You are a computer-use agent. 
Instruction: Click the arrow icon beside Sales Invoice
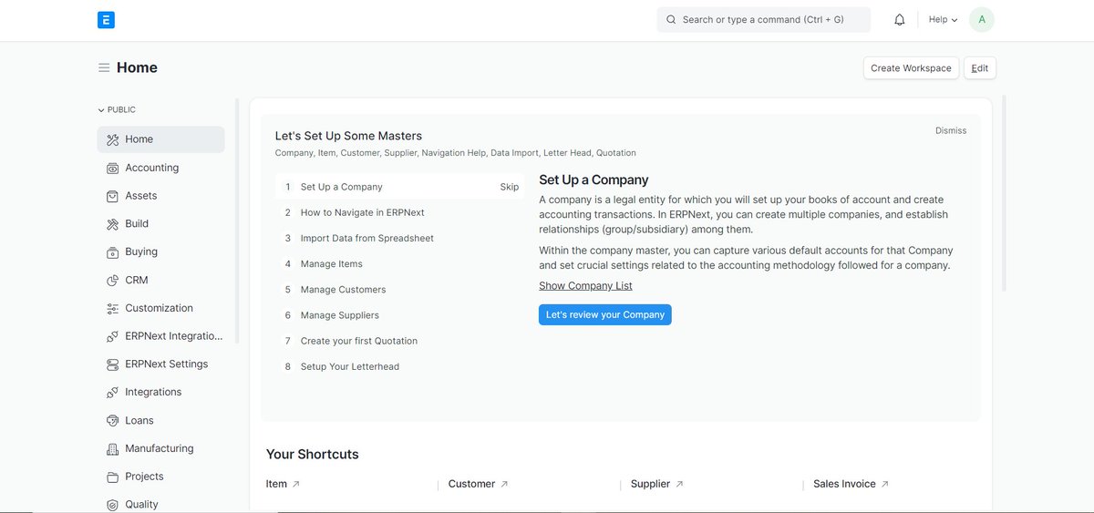pyautogui.click(x=884, y=484)
